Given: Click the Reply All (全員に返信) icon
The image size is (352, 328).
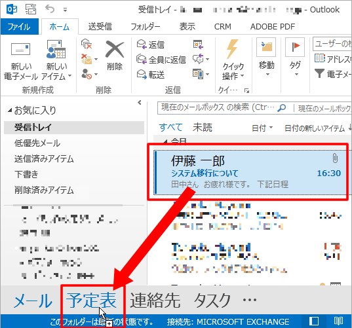Looking at the screenshot, I should point(142,59).
